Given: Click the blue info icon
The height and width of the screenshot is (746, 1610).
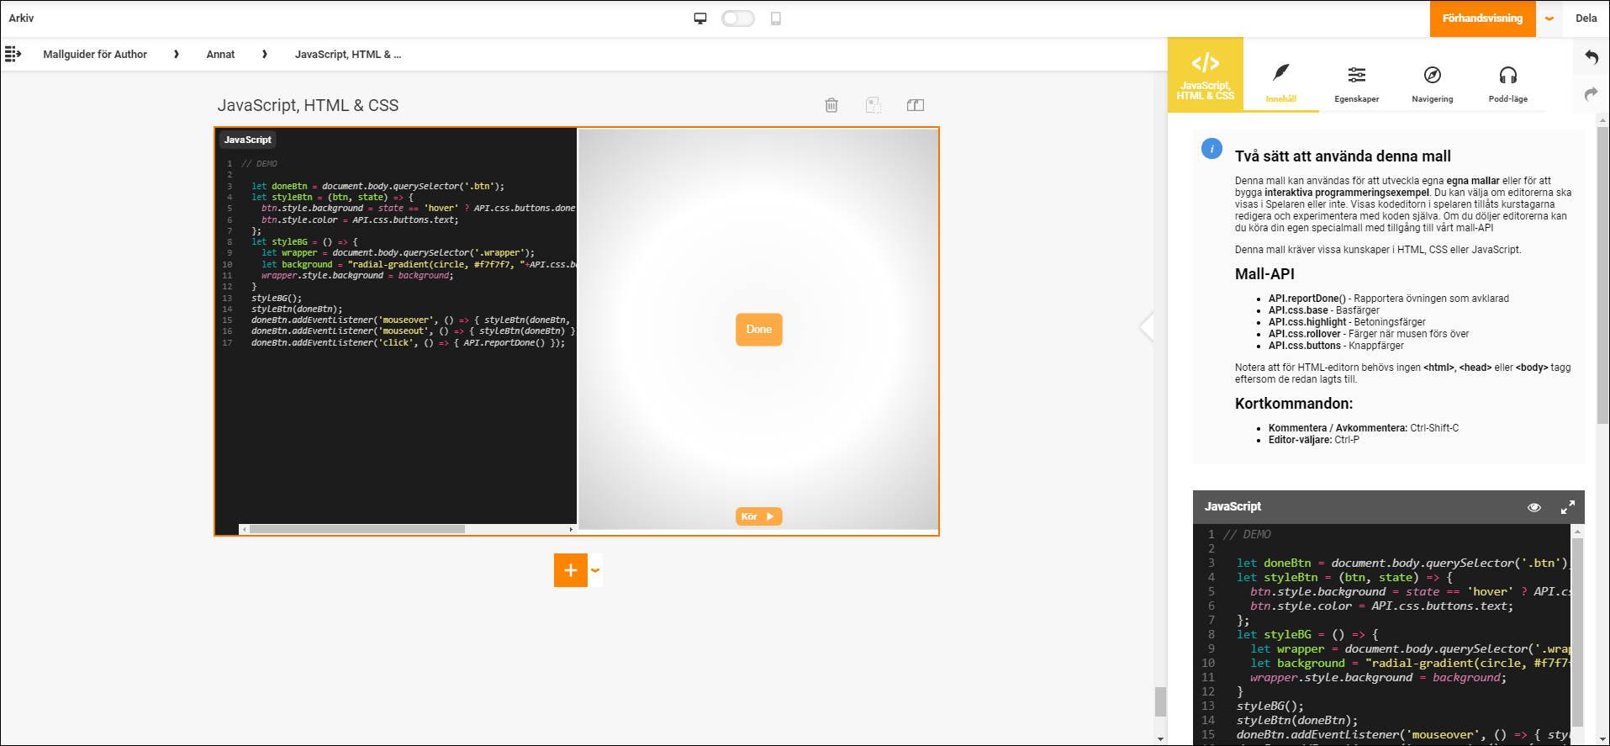Looking at the screenshot, I should [x=1211, y=149].
